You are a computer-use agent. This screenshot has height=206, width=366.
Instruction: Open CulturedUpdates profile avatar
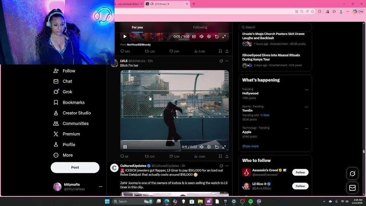[114, 168]
